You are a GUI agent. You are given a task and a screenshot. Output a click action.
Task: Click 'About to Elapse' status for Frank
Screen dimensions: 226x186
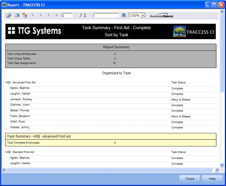181,116
